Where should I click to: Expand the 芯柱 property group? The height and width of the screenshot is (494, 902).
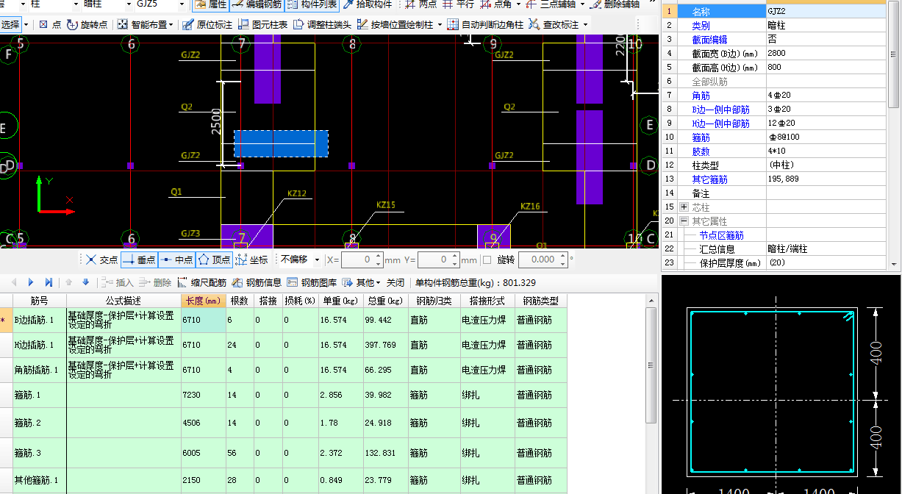coord(684,207)
